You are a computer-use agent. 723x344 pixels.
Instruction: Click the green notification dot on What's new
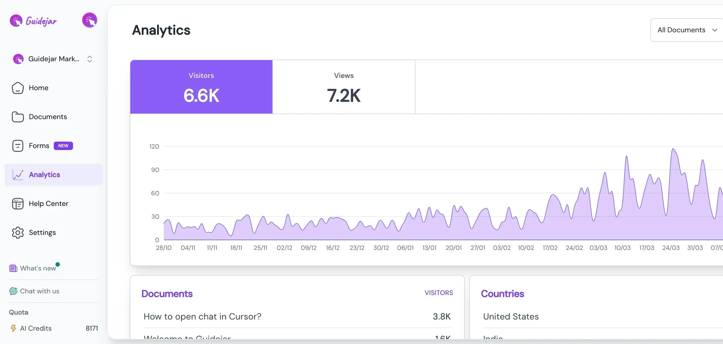click(x=58, y=264)
